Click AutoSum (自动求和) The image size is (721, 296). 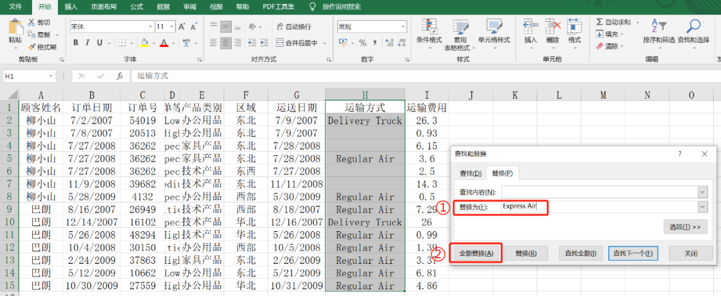click(x=614, y=22)
